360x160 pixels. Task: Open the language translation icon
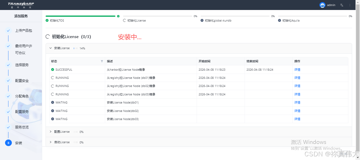click(342, 5)
